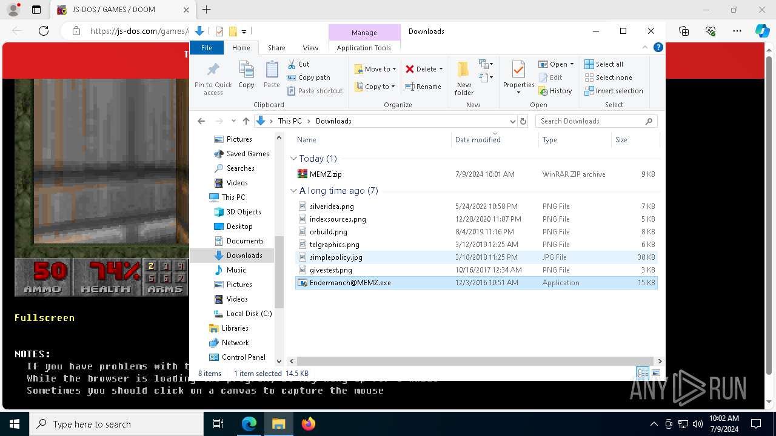Viewport: 776px width, 436px height.
Task: Open the Open dropdown arrow in ribbon
Action: pyautogui.click(x=572, y=64)
